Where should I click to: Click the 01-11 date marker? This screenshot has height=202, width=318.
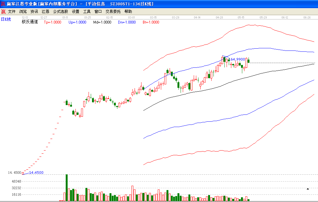65,18
